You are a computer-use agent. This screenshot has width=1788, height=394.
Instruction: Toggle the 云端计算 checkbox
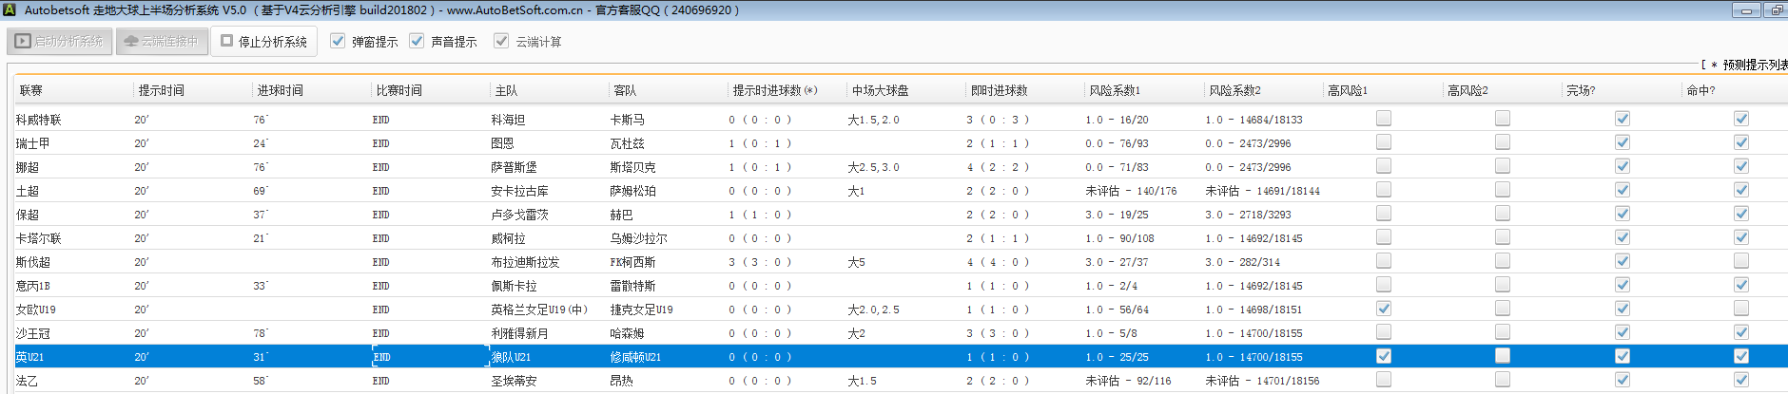pos(501,41)
